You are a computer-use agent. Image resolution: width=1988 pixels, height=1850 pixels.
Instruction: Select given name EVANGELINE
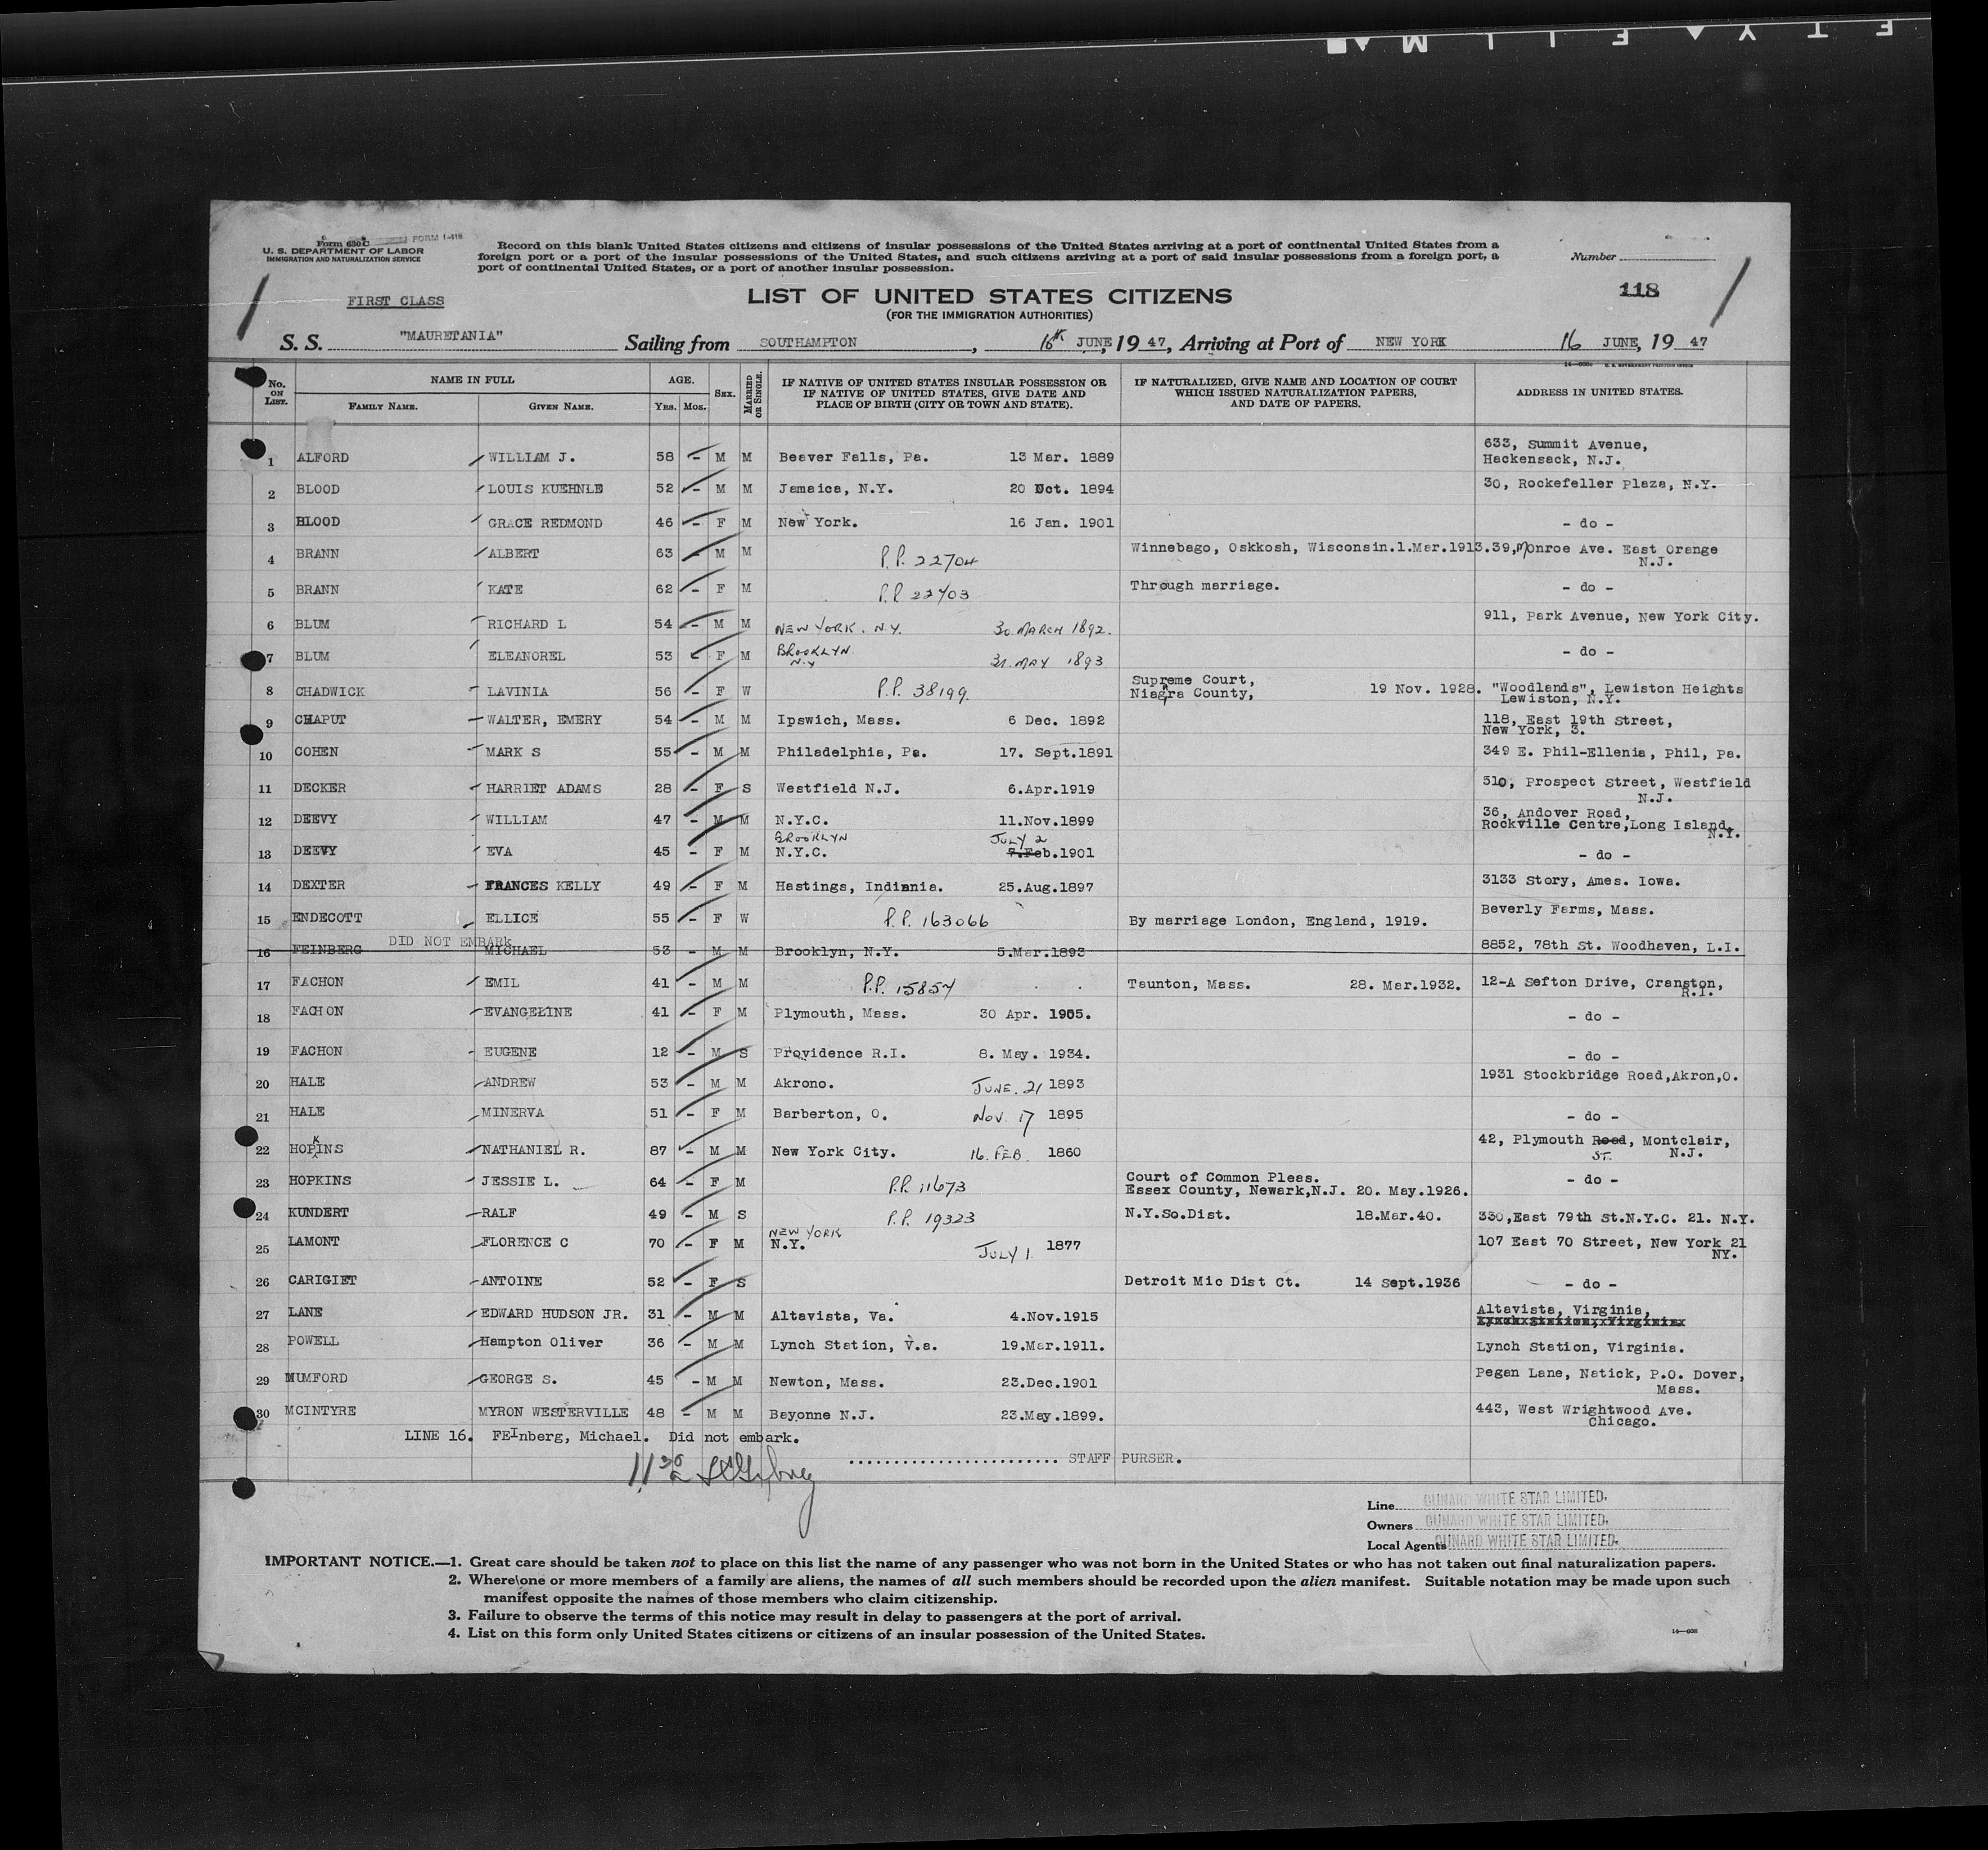pos(529,1012)
